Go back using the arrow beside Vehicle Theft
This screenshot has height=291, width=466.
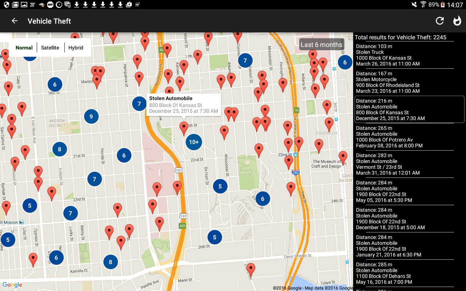coord(15,21)
